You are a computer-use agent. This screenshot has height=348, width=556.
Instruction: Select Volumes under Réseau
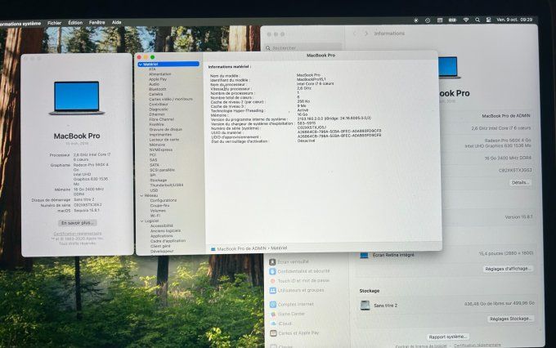(158, 211)
